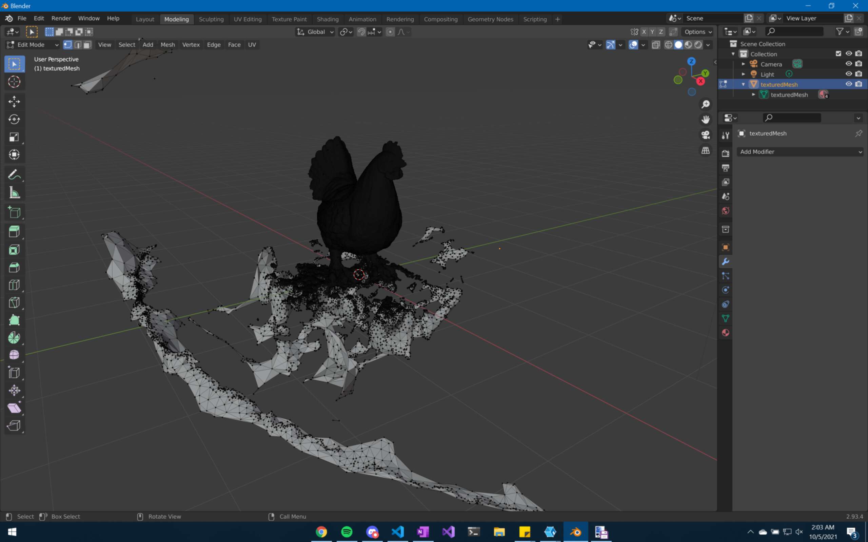The height and width of the screenshot is (542, 868).
Task: Open the Mesh menu
Action: (x=167, y=45)
